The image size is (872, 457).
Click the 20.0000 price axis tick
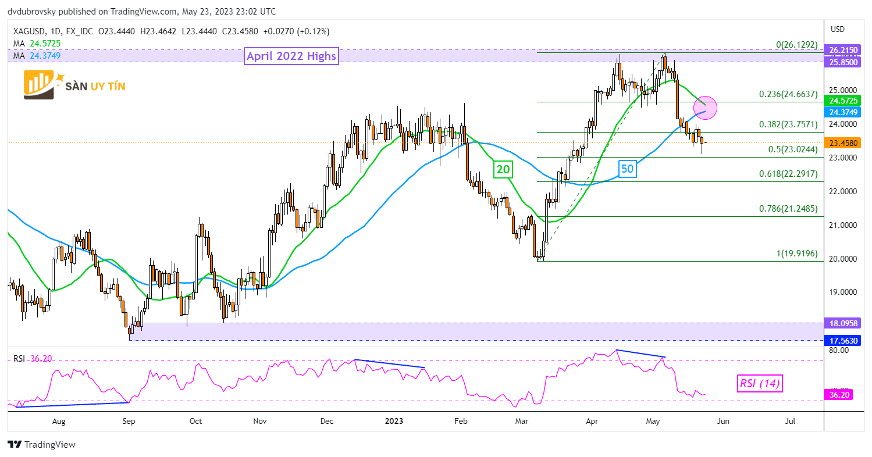(843, 259)
